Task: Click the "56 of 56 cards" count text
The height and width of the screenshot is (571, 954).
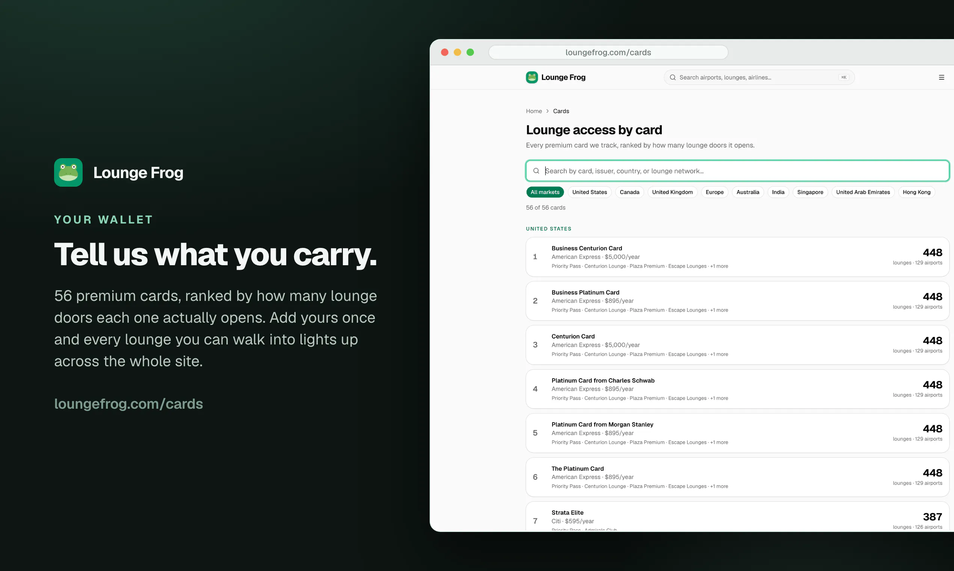Action: (545, 208)
